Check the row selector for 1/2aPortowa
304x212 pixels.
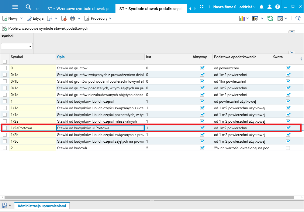(x=5, y=128)
